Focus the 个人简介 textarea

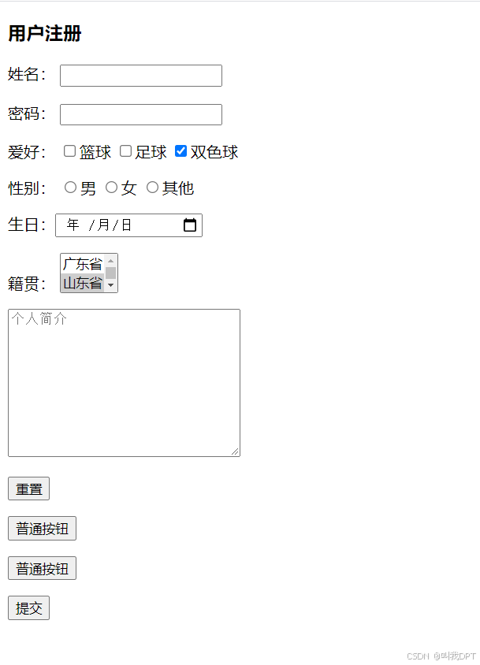click(124, 383)
